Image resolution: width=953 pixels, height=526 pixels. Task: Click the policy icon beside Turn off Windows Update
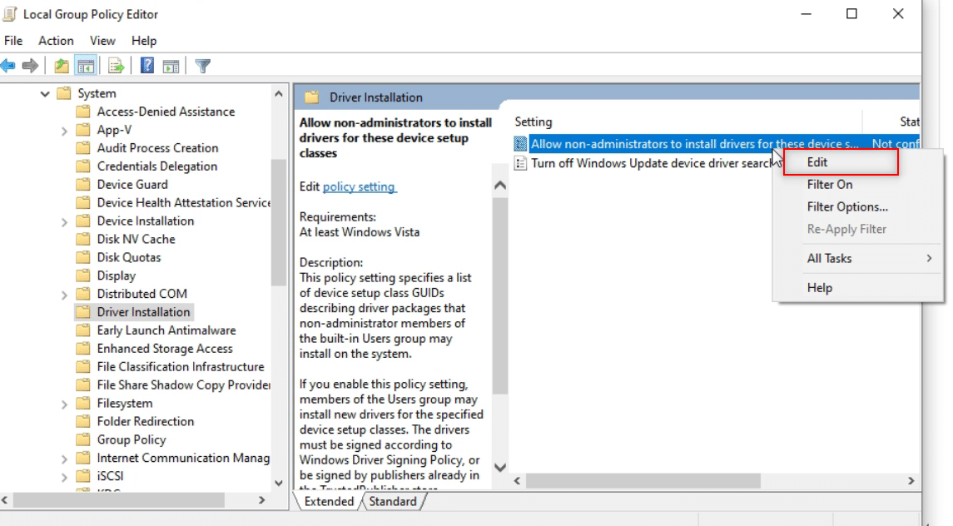(520, 163)
